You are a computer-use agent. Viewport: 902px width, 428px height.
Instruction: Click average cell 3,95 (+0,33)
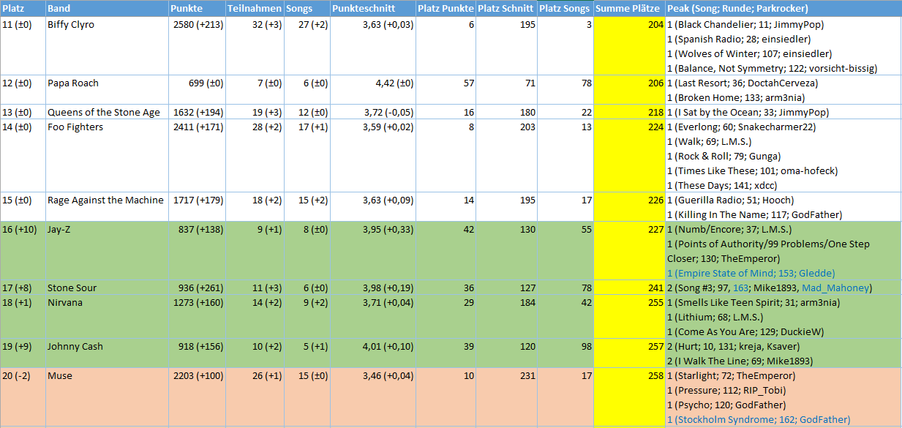(x=372, y=251)
